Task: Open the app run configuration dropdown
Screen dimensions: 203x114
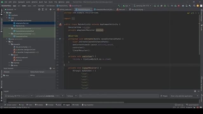Action: click(x=126, y=6)
